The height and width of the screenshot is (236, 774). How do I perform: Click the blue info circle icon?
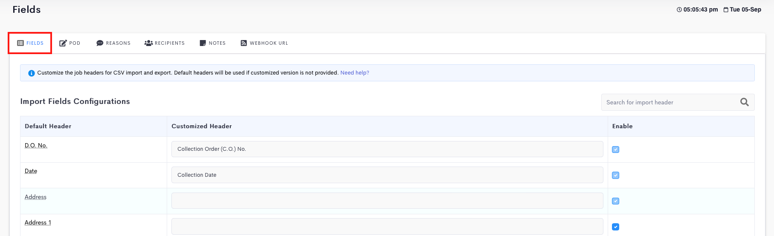pos(31,73)
